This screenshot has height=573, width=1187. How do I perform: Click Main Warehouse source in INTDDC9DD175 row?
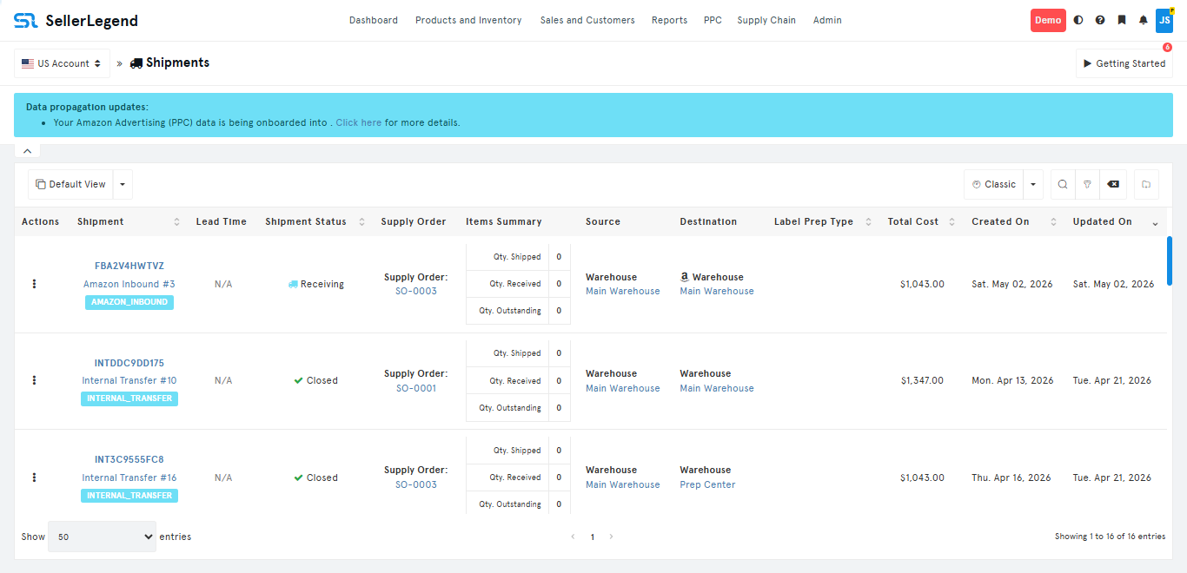(x=623, y=388)
